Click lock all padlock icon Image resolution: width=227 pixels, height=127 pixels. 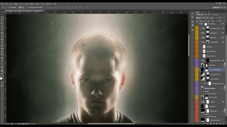(x=208, y=21)
